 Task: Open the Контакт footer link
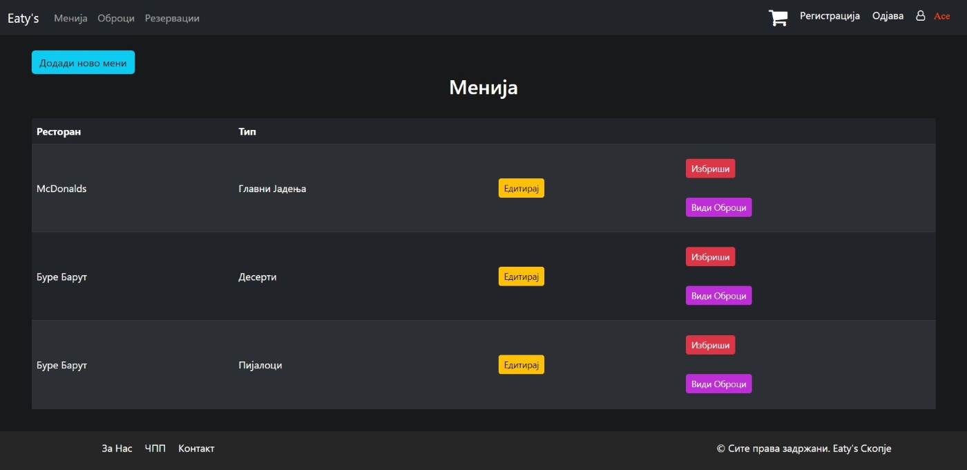click(x=196, y=449)
